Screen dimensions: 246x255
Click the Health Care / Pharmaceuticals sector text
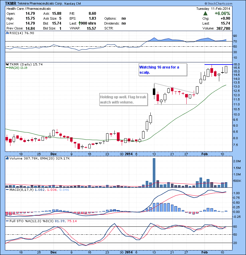pyautogui.click(x=29, y=9)
